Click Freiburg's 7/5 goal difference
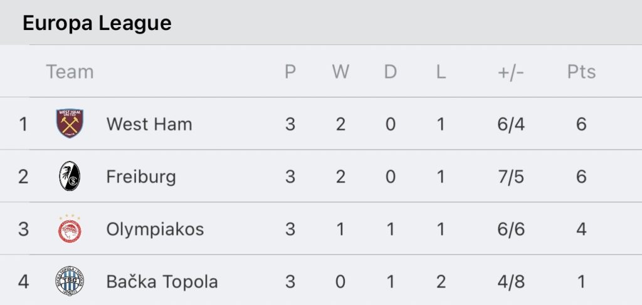 (511, 177)
